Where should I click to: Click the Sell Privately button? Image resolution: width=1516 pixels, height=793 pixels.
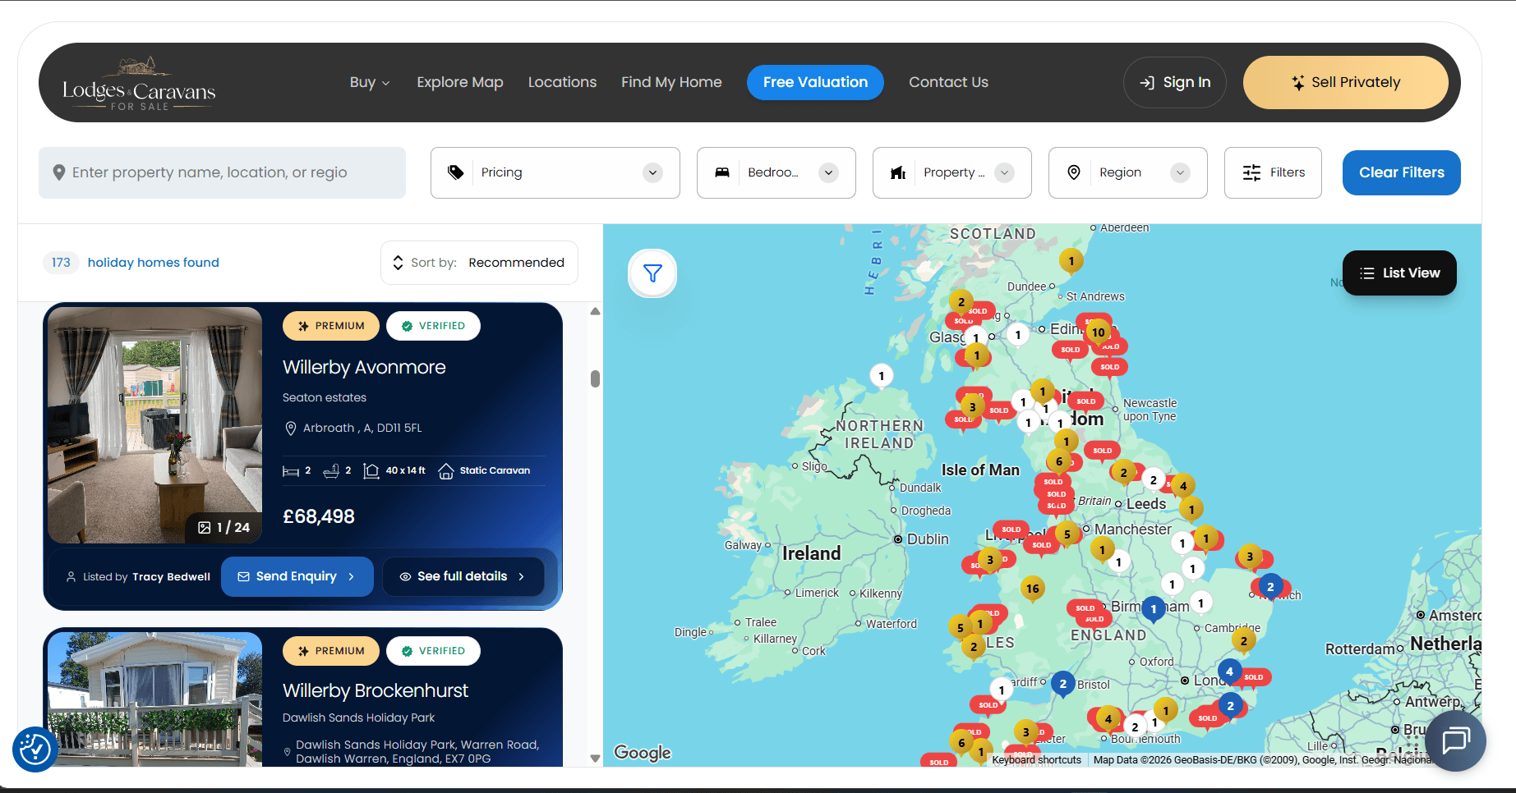click(x=1346, y=82)
